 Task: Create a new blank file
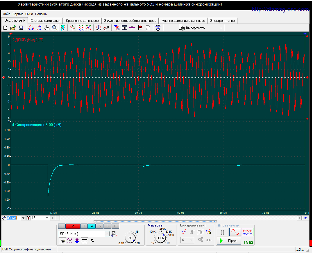(6, 28)
